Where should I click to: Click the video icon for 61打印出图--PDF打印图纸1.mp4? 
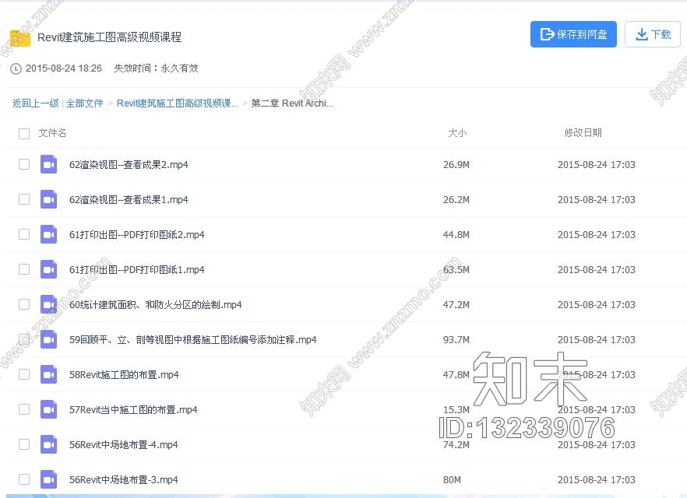coord(48,269)
